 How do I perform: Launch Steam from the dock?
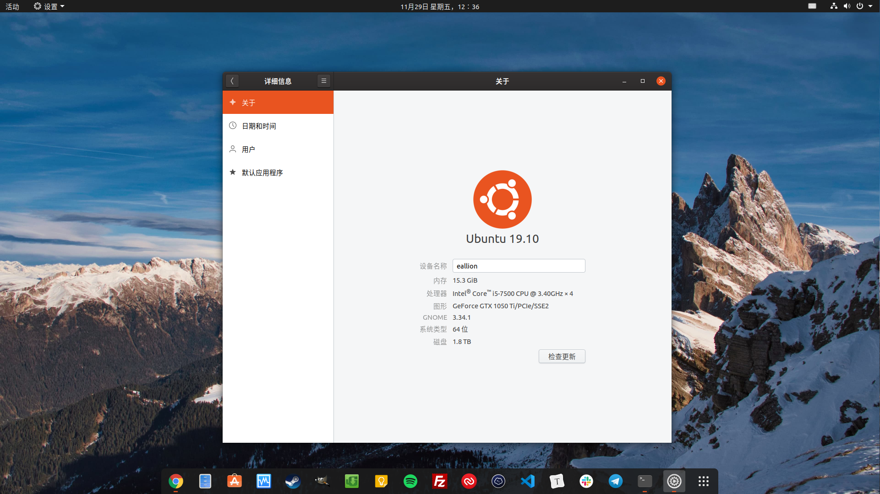(x=293, y=481)
